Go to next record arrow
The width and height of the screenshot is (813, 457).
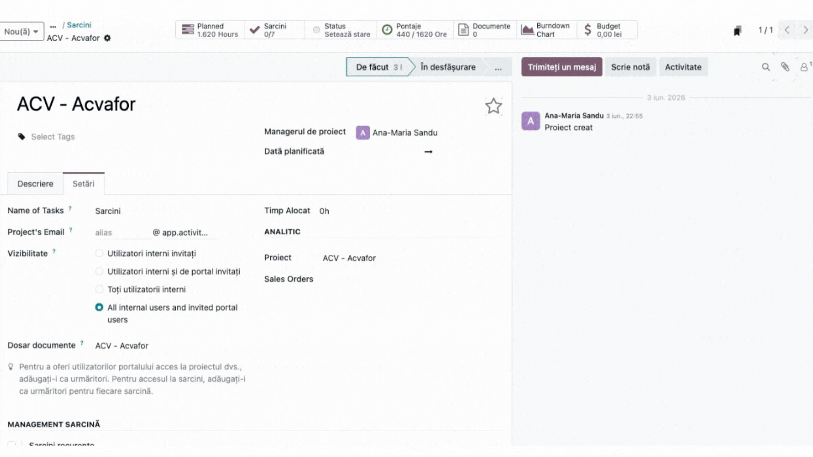[805, 30]
